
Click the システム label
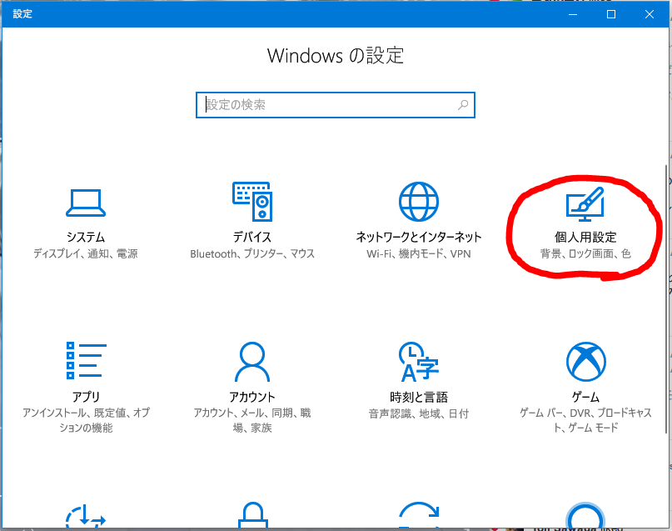(x=86, y=238)
